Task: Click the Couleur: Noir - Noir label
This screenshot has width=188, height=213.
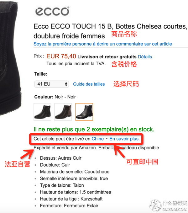Action: pos(55,97)
